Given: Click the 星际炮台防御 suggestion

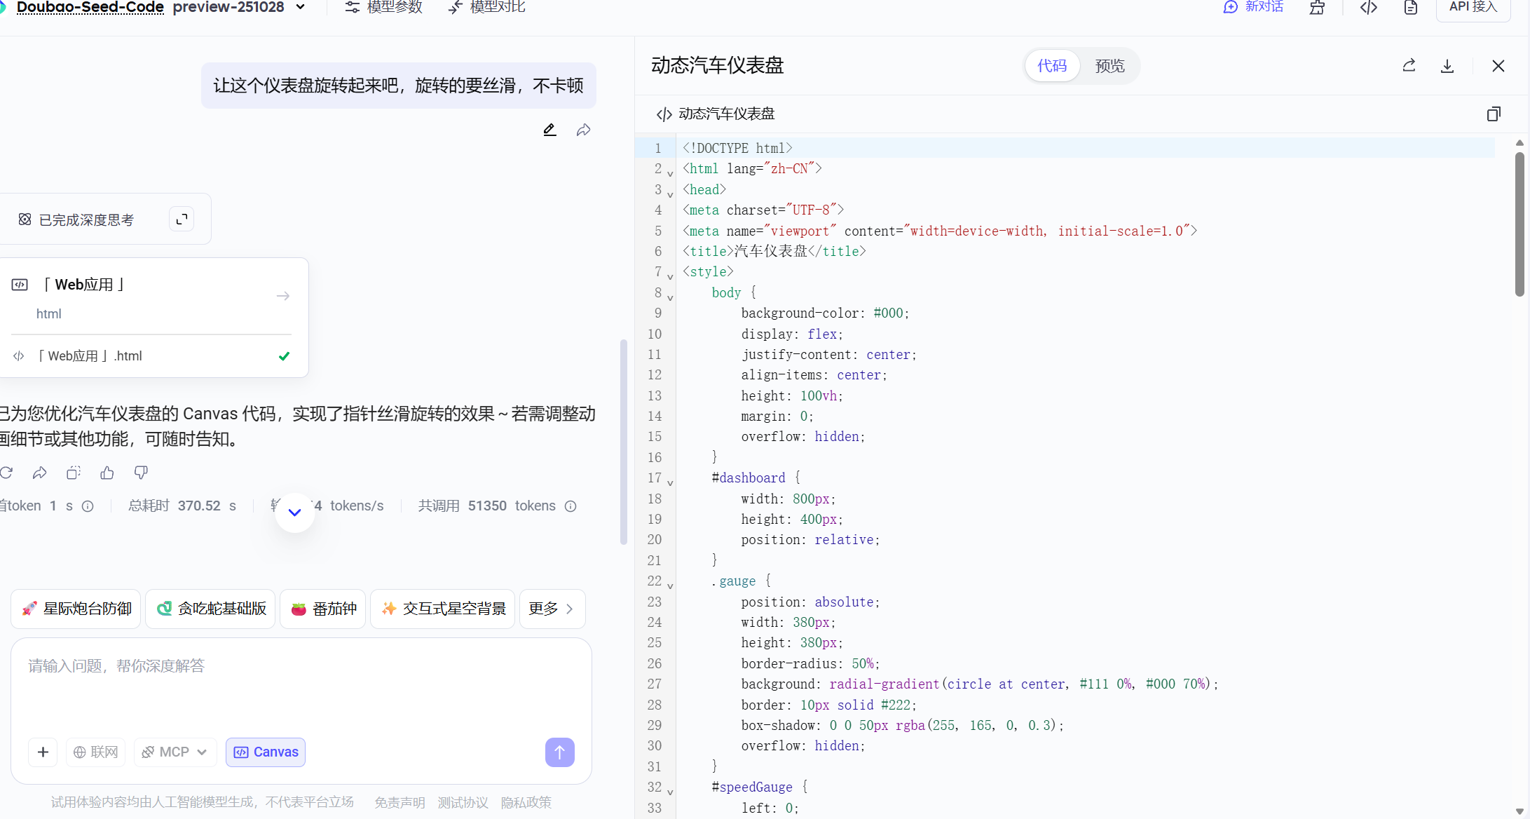Looking at the screenshot, I should (x=76, y=609).
